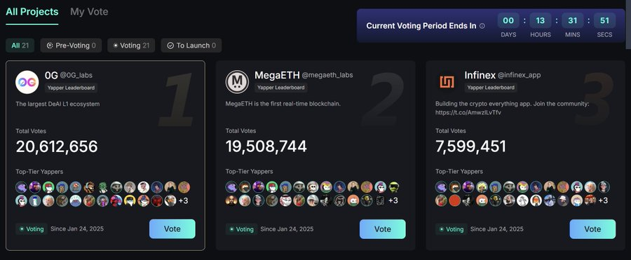Image resolution: width=631 pixels, height=260 pixels.
Task: Open the Infinex t.co community link
Action: 468,113
